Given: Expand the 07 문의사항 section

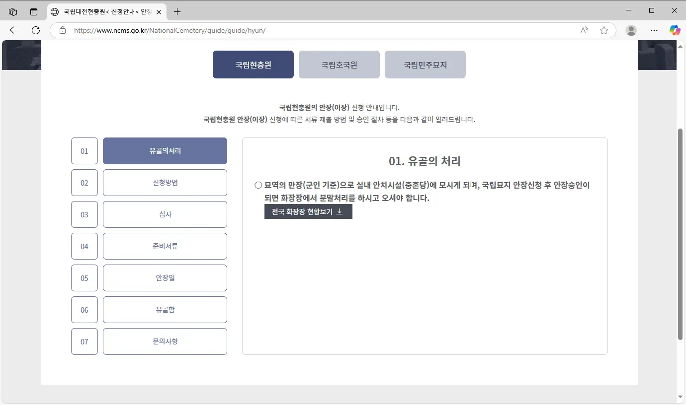Looking at the screenshot, I should pyautogui.click(x=165, y=341).
